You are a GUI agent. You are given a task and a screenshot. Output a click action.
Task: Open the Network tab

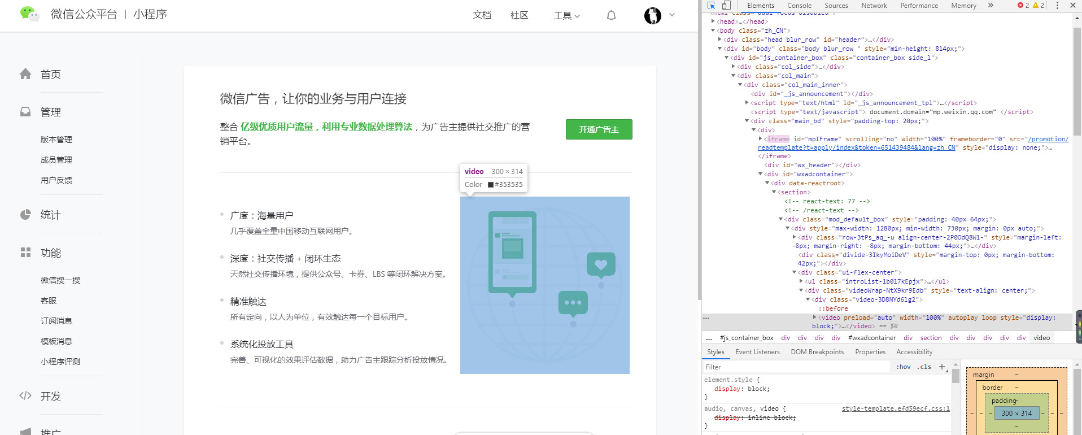point(874,6)
